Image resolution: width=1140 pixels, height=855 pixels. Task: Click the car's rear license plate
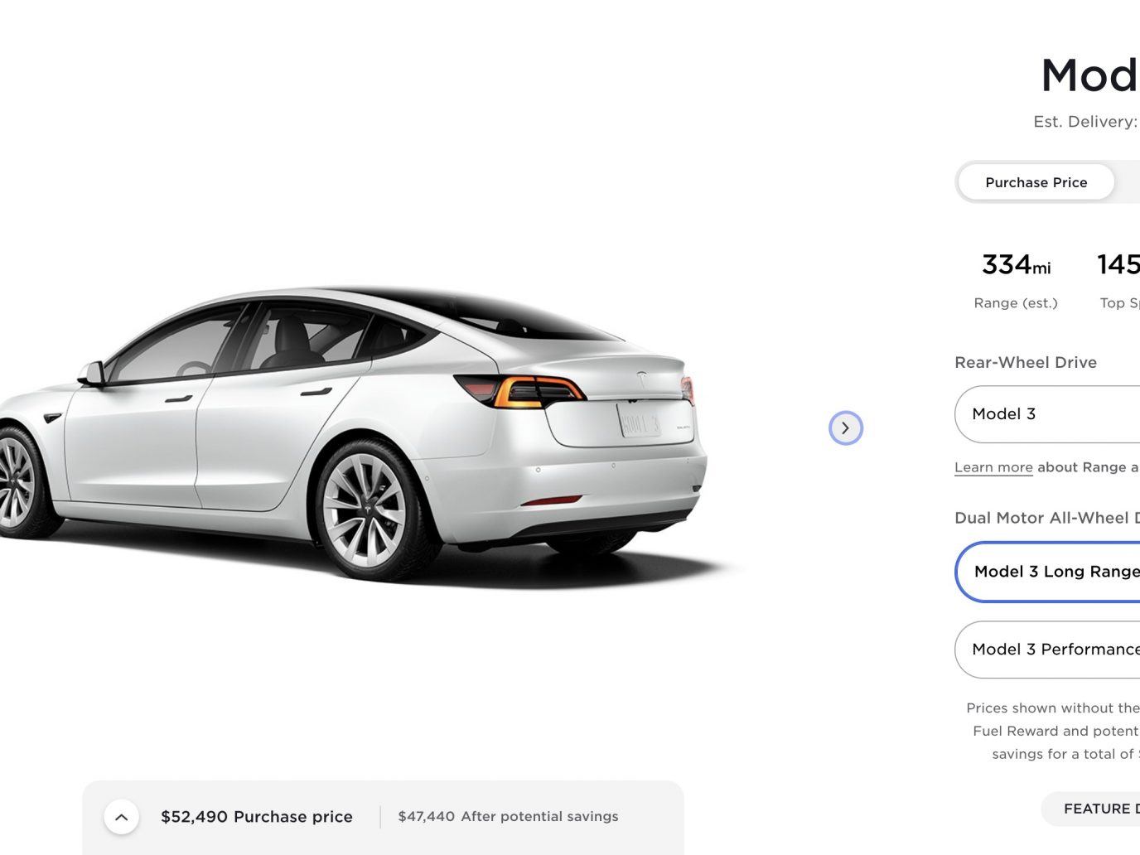(x=640, y=421)
